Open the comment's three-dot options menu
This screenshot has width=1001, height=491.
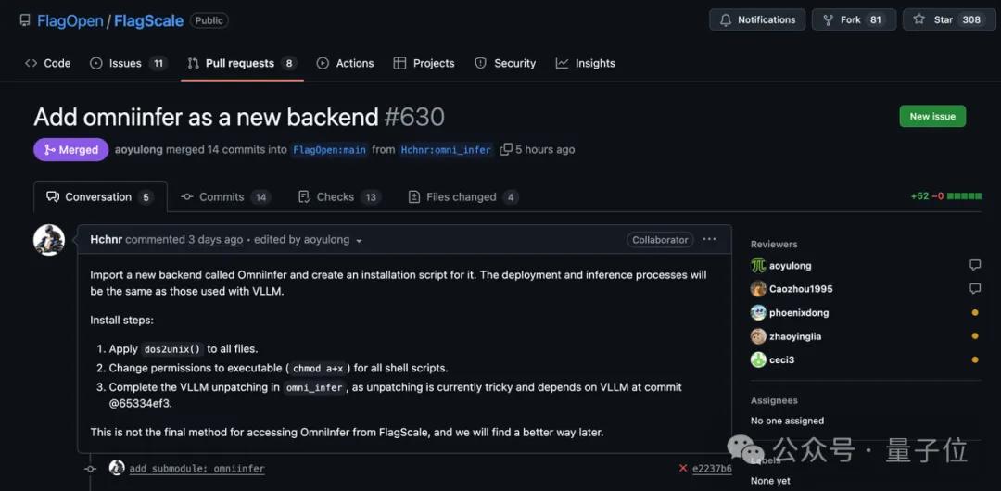709,239
